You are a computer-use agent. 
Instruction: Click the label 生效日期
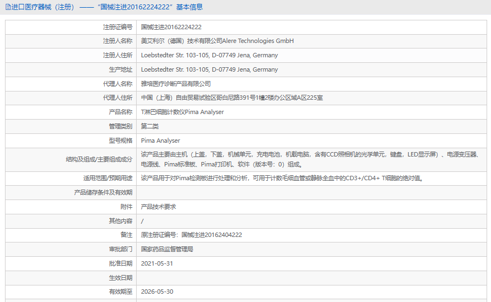click(x=121, y=278)
